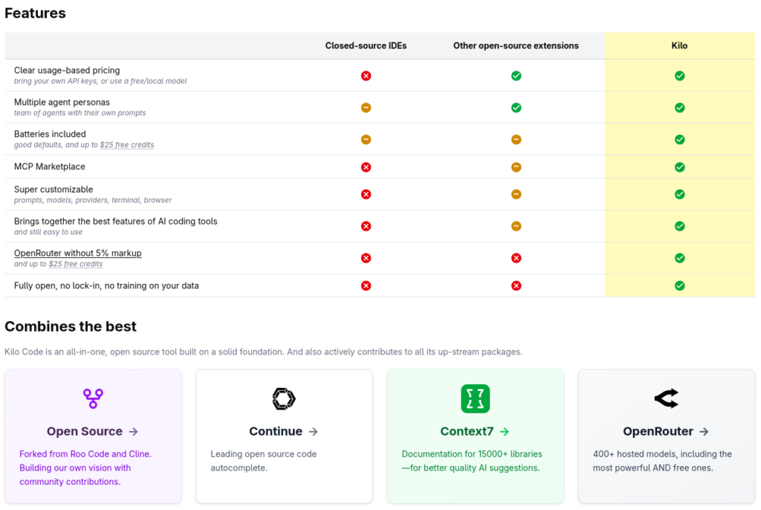The width and height of the screenshot is (761, 510).
Task: Click Kilo green check for OpenRouter without 5% markup
Action: pyautogui.click(x=679, y=258)
